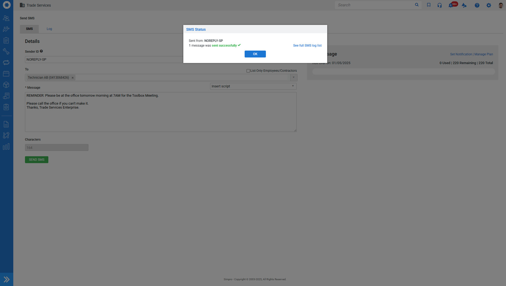
Task: Expand the sidebar with double-chevron icon
Action: (x=7, y=279)
